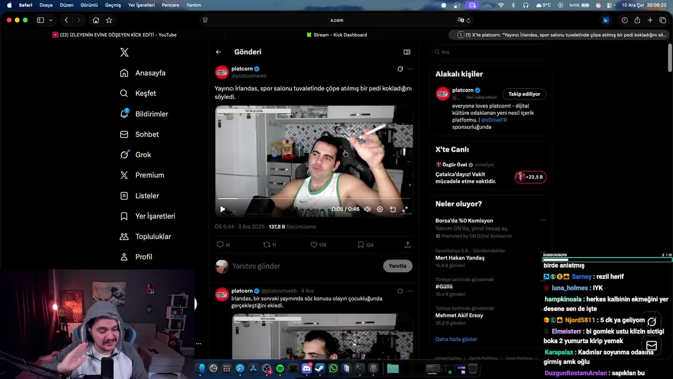Open Yer İşaretleri bookmarks
Viewport: 673px width, 379px height.
tap(148, 216)
